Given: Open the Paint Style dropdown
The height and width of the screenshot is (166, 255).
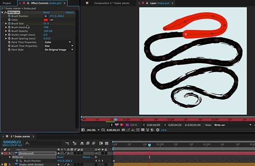Looking at the screenshot, I should (59, 50).
